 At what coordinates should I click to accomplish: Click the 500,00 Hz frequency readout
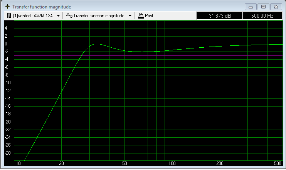[x=262, y=16]
